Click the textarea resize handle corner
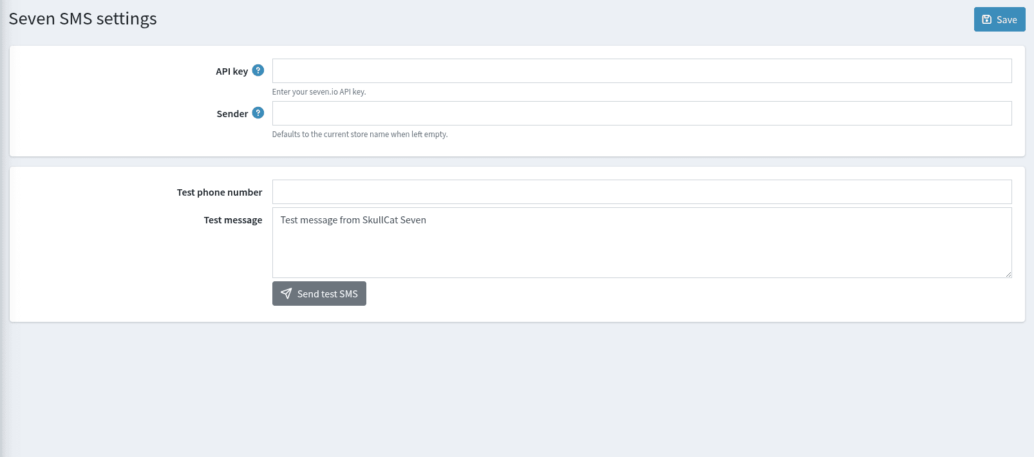The image size is (1034, 457). pyautogui.click(x=1008, y=274)
